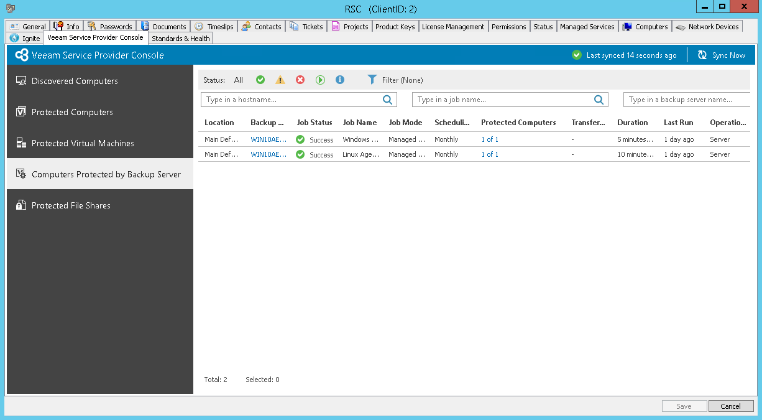Image resolution: width=762 pixels, height=420 pixels.
Task: Click the job name search magnifier icon
Action: 599,100
